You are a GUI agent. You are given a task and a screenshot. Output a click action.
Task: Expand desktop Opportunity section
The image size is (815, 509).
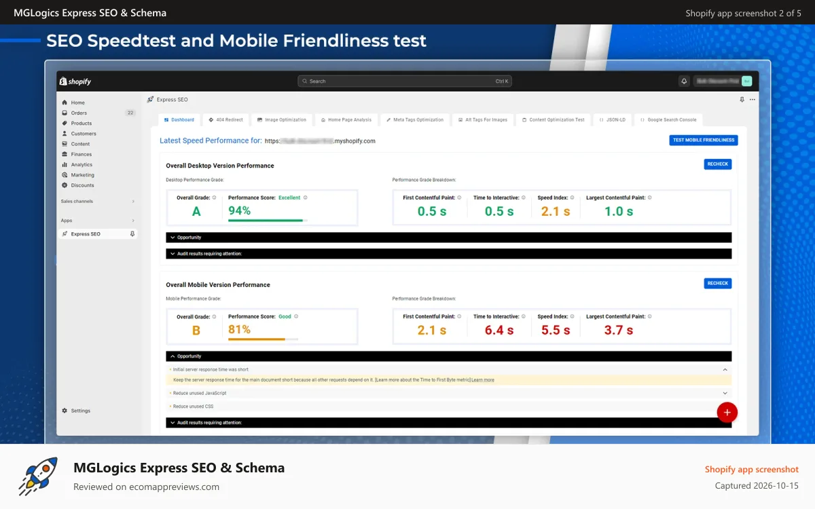[448, 238]
